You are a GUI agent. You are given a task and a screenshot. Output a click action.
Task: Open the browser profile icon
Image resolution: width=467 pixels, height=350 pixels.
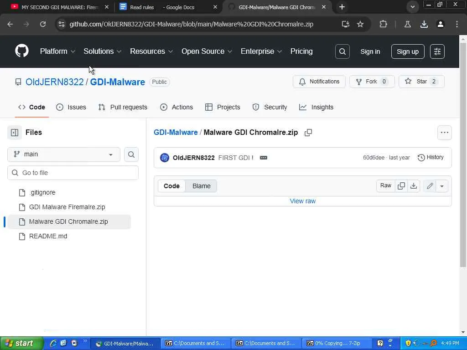pos(440,24)
